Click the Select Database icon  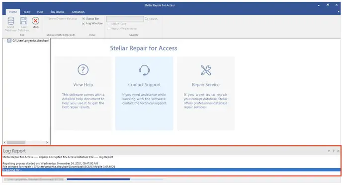(11, 21)
